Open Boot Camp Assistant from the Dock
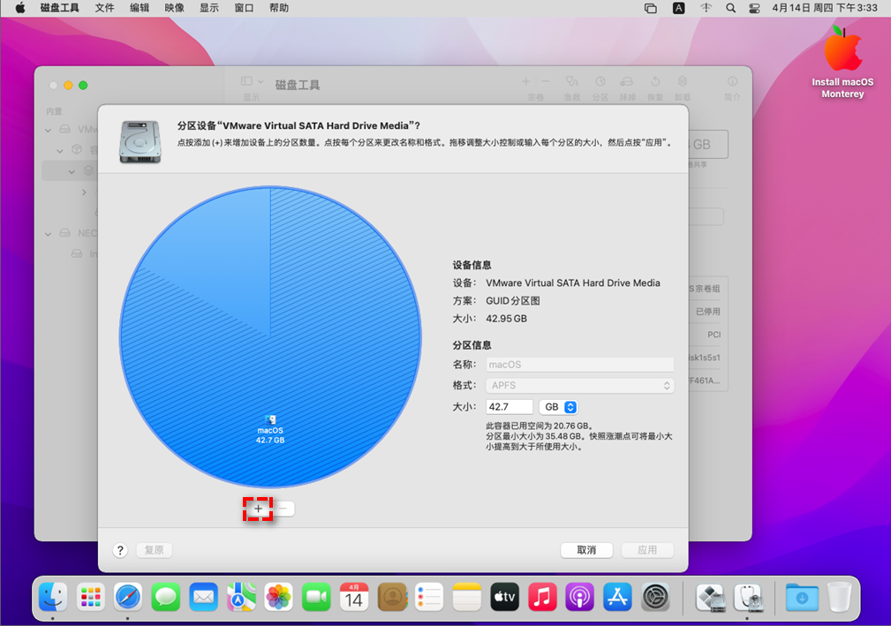The width and height of the screenshot is (891, 626). point(710,597)
